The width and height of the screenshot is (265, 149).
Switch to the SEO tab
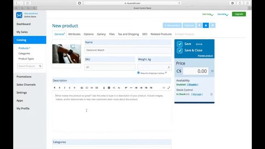pos(145,34)
